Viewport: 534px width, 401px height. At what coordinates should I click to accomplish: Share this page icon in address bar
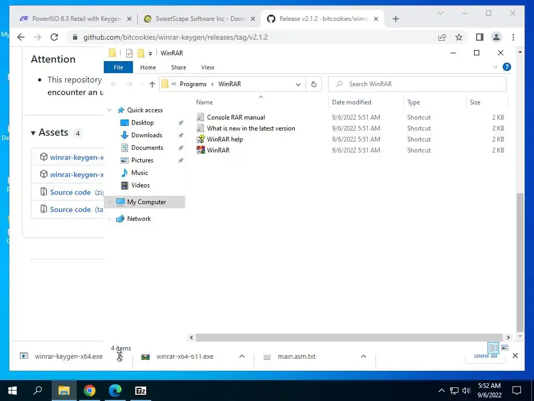click(x=442, y=37)
